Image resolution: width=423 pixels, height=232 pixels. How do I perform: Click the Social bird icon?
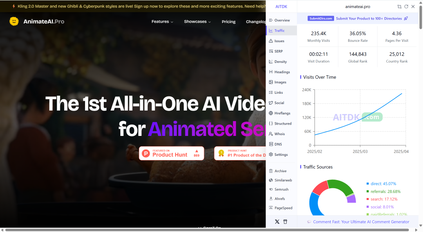coord(271,103)
